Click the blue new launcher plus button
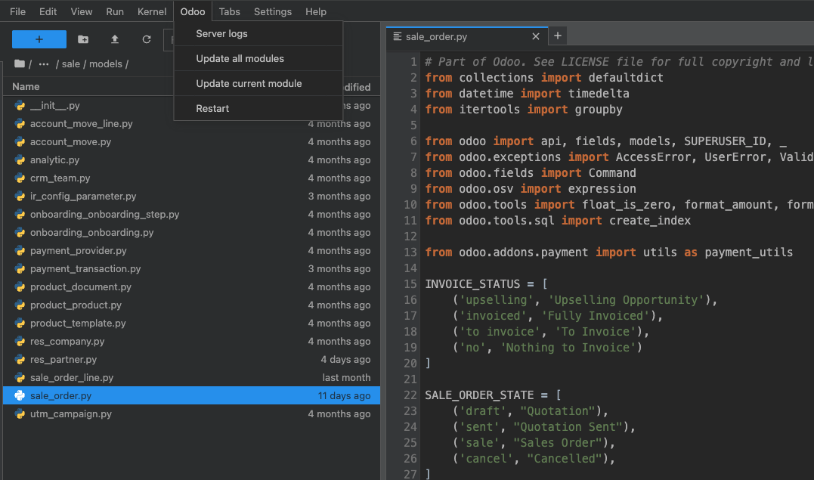This screenshot has width=814, height=480. click(39, 39)
